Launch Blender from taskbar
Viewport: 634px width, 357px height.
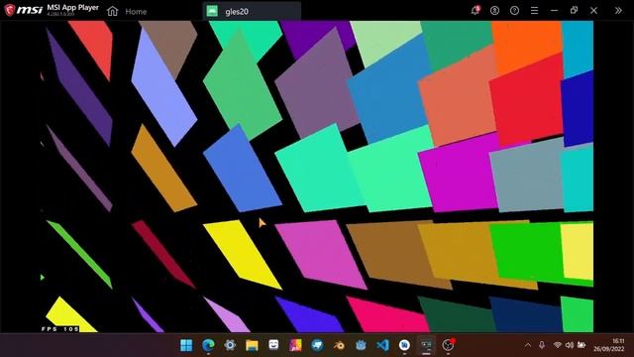339,345
